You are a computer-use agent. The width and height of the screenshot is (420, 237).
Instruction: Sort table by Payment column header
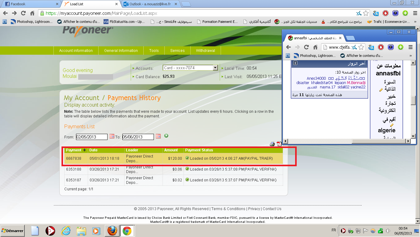pyautogui.click(x=76, y=150)
